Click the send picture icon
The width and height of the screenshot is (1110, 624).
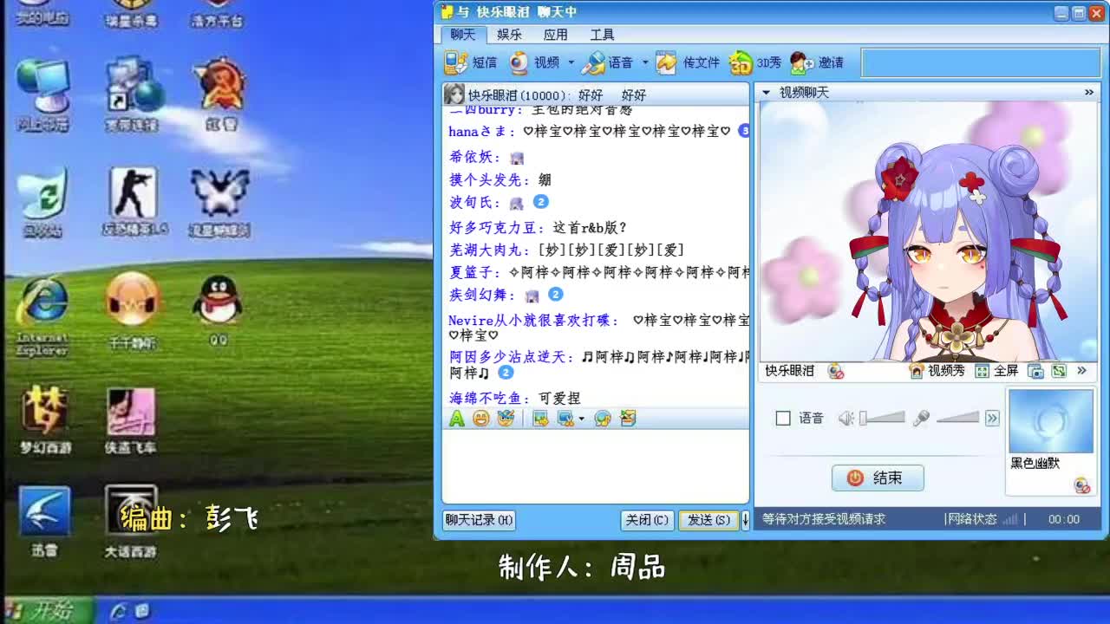point(540,419)
